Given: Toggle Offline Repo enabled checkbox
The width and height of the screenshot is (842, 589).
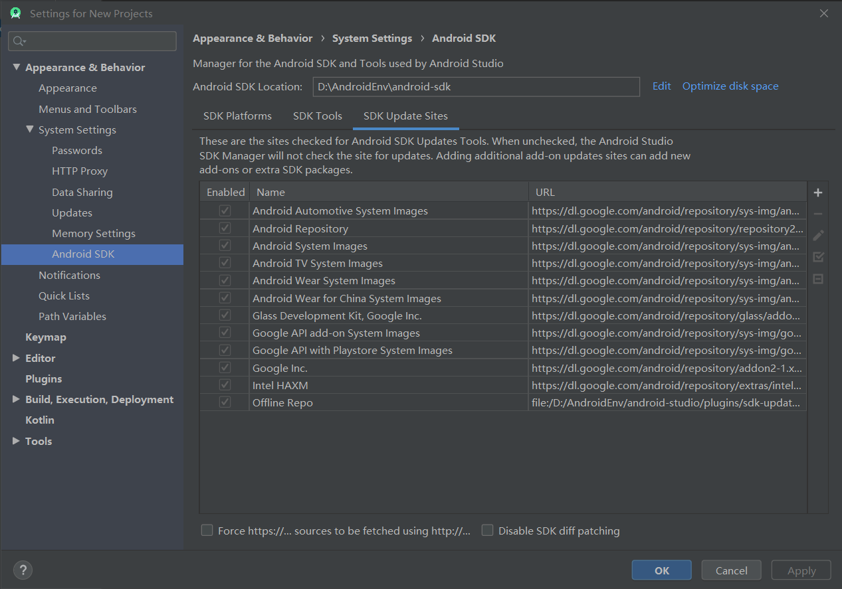Looking at the screenshot, I should 225,402.
